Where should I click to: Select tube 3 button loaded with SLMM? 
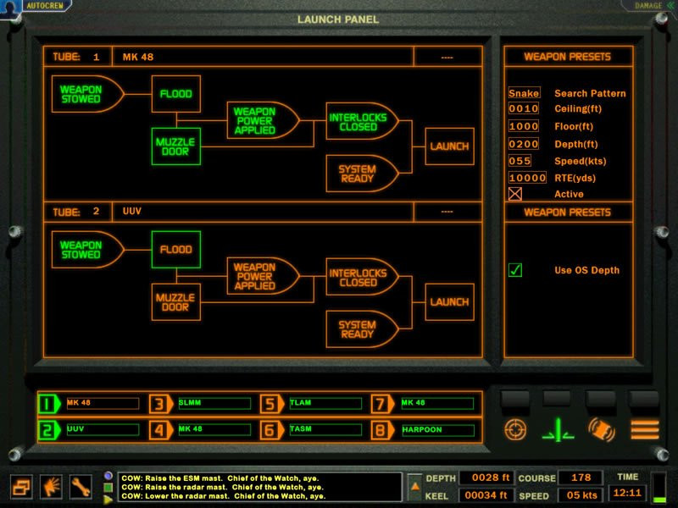(161, 404)
